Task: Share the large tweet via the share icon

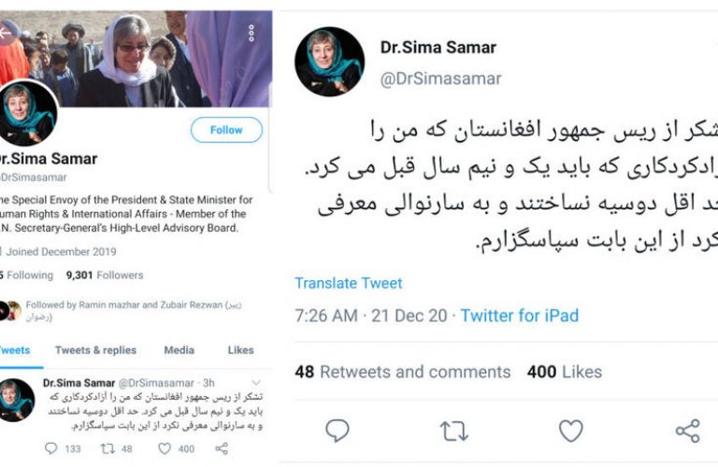Action: [688, 431]
